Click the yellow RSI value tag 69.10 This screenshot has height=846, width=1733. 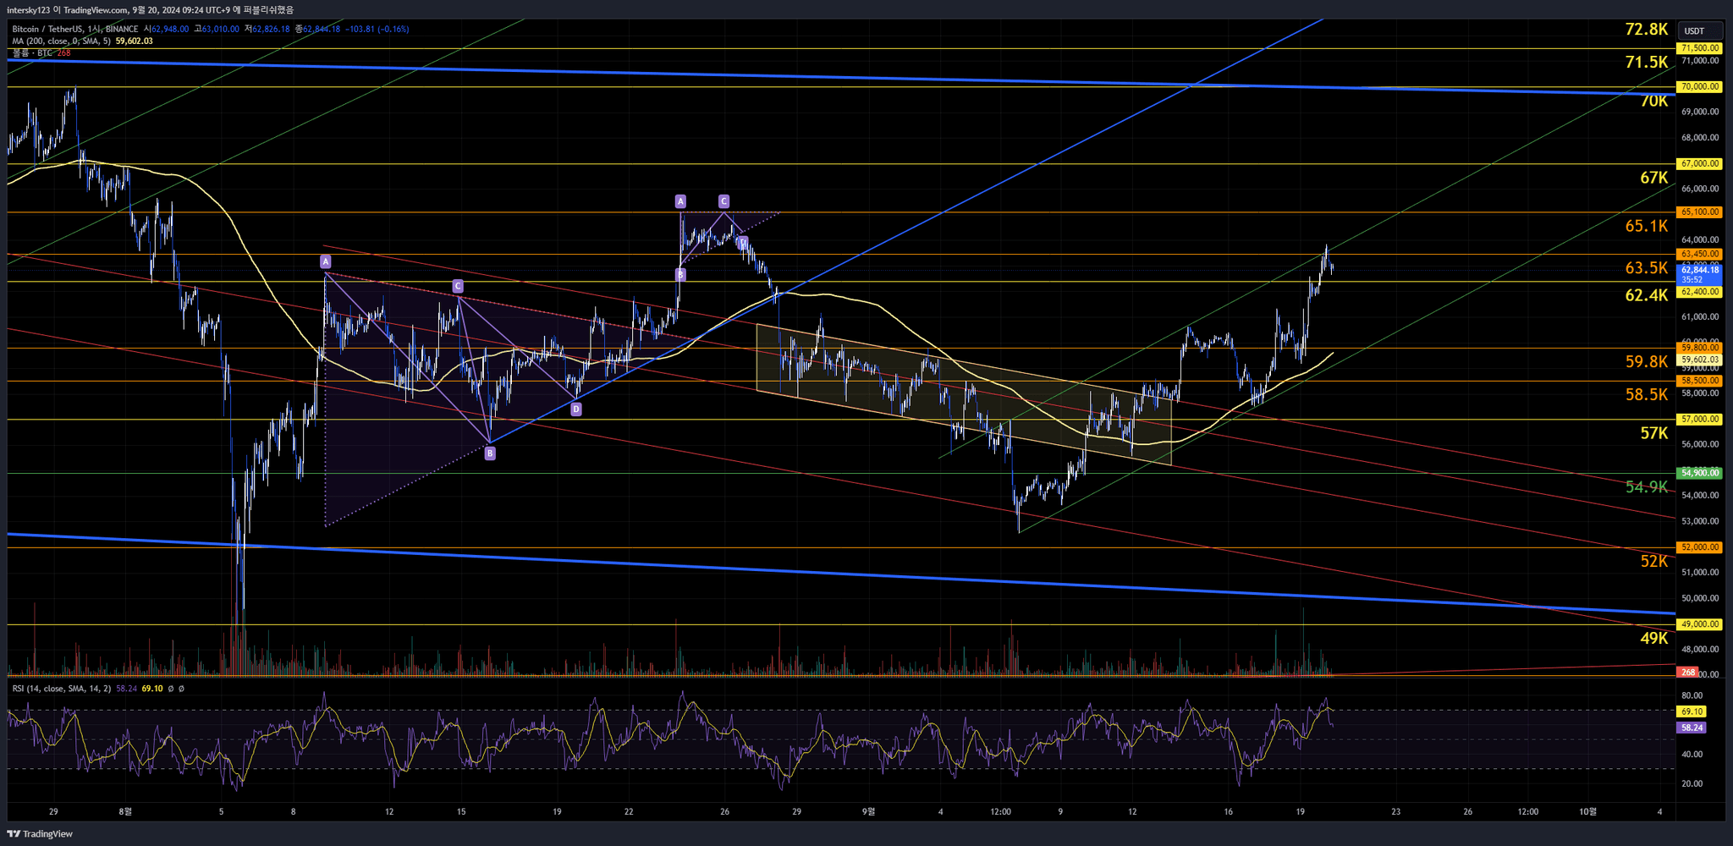[x=1692, y=711]
